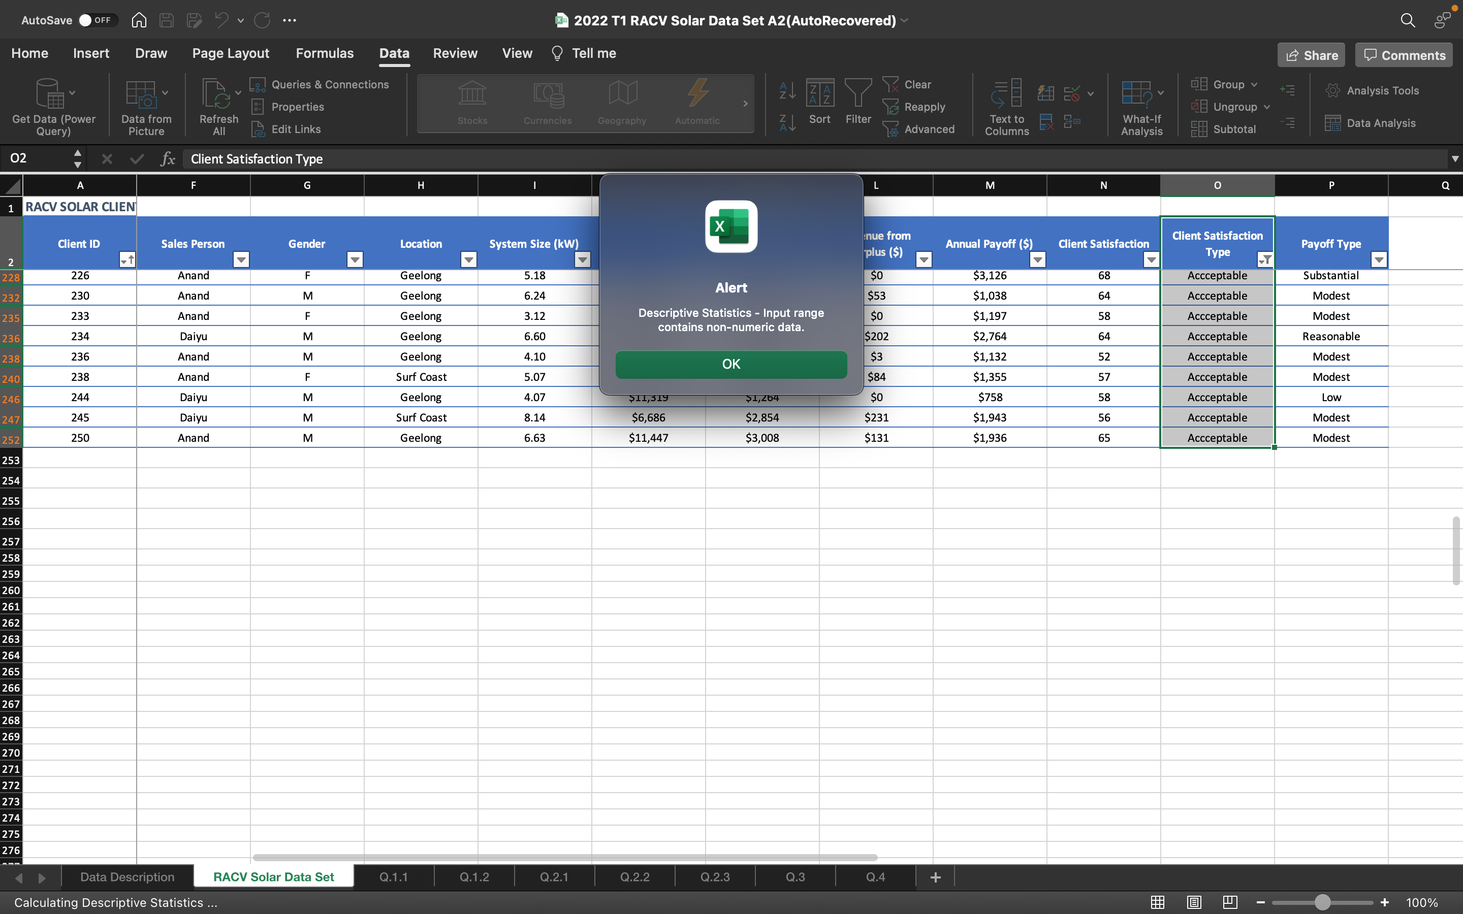
Task: Expand the Group dropdown arrow
Action: coord(1254,85)
